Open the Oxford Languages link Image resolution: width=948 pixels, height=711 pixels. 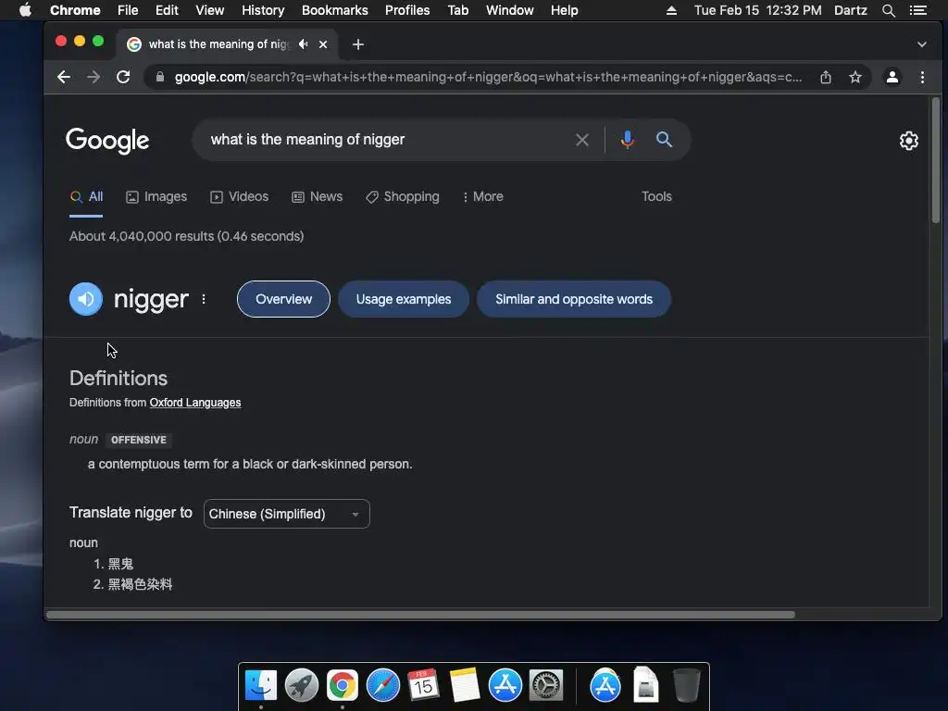point(195,403)
